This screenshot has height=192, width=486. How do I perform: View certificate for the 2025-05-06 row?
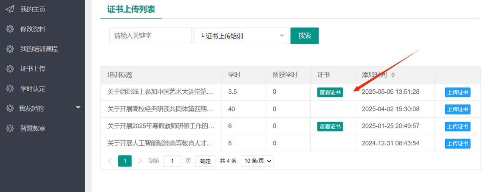[330, 92]
